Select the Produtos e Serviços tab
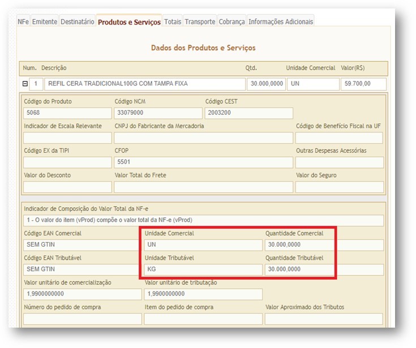The image size is (416, 348). coord(129,22)
